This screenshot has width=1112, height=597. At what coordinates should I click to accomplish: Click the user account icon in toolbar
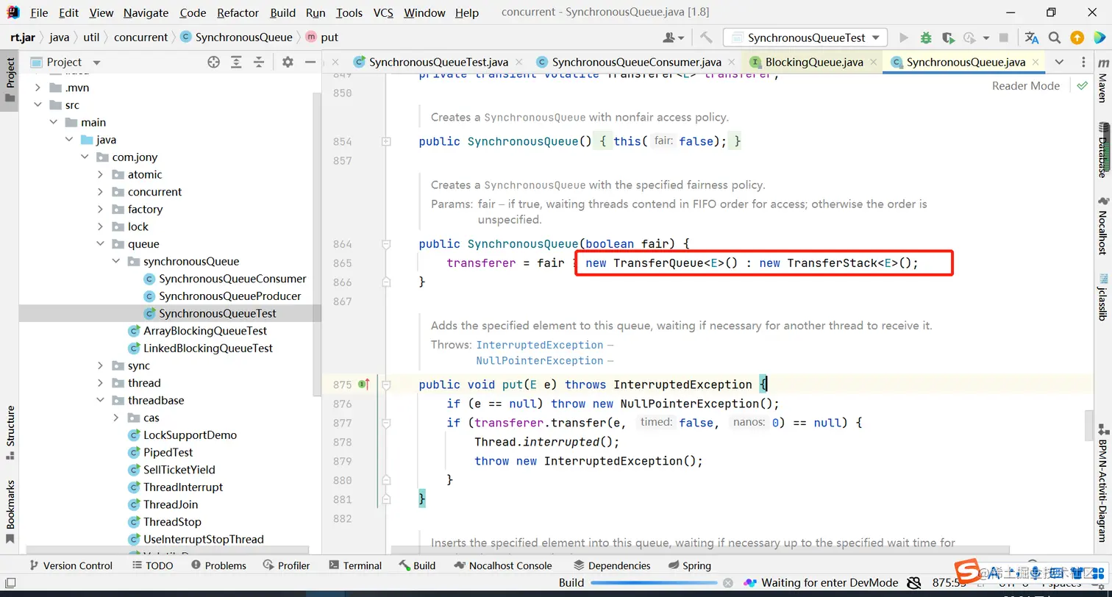pyautogui.click(x=672, y=37)
